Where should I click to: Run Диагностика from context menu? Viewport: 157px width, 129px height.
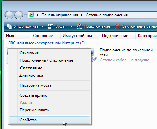[x=49, y=75]
